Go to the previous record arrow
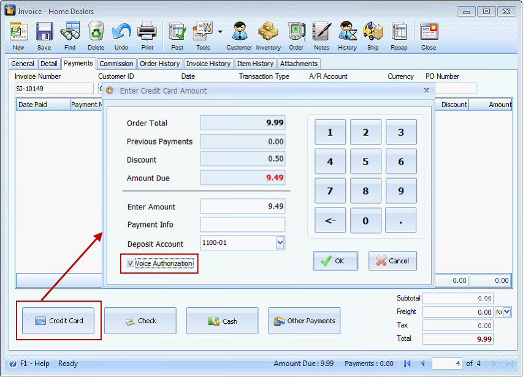 click(x=422, y=364)
